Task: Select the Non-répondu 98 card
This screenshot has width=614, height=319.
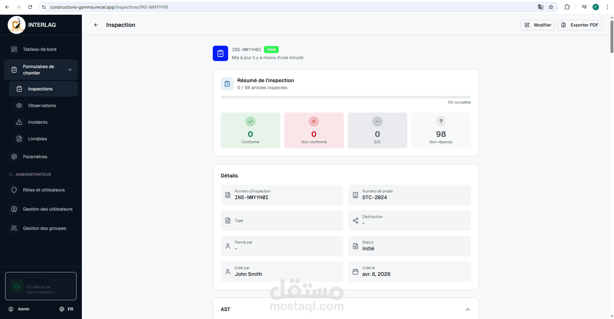Action: click(x=441, y=130)
